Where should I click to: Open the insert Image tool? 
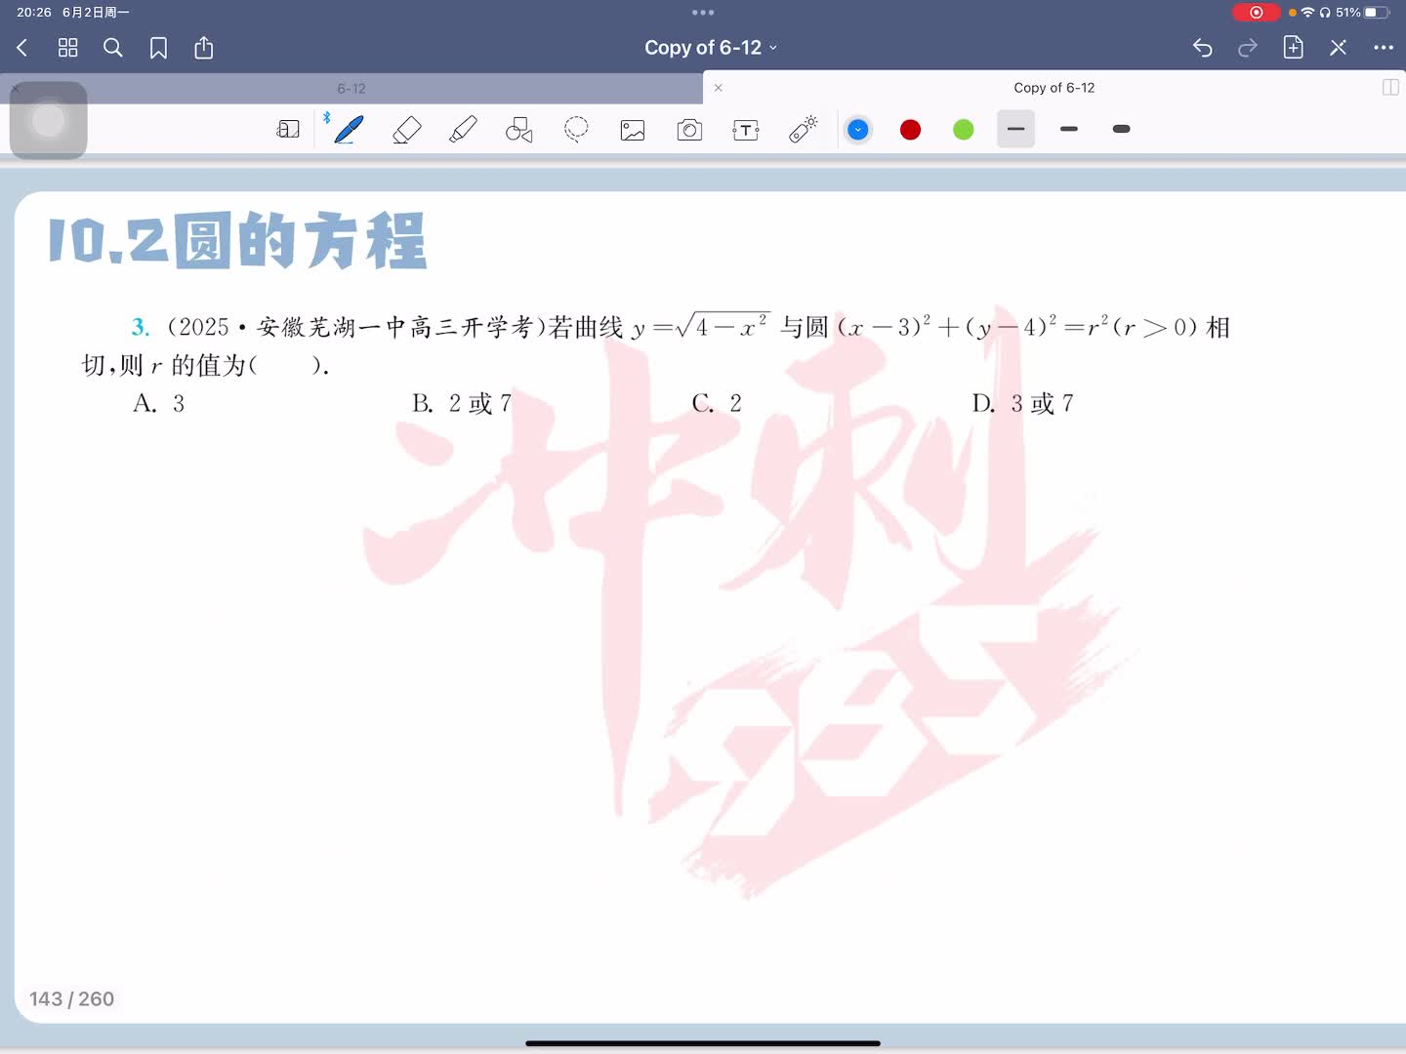click(x=633, y=130)
